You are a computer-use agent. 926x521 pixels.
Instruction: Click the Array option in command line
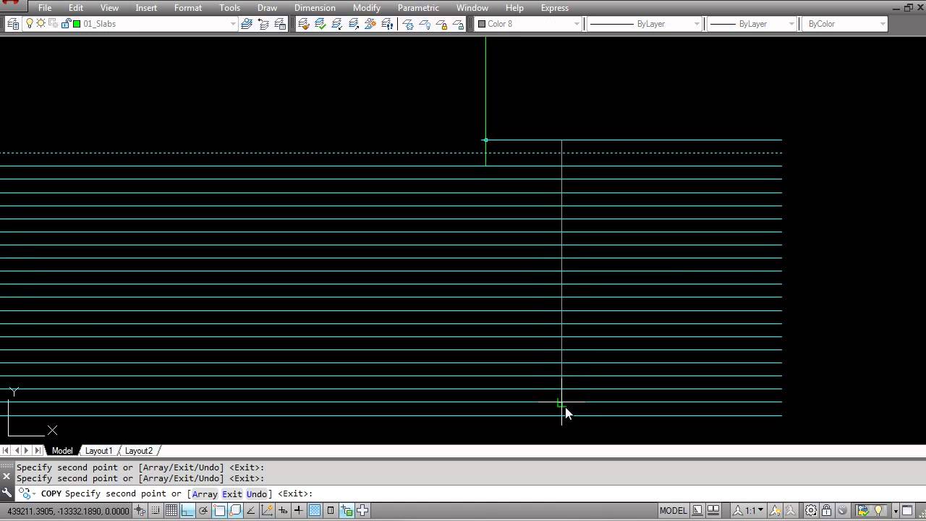tap(205, 494)
